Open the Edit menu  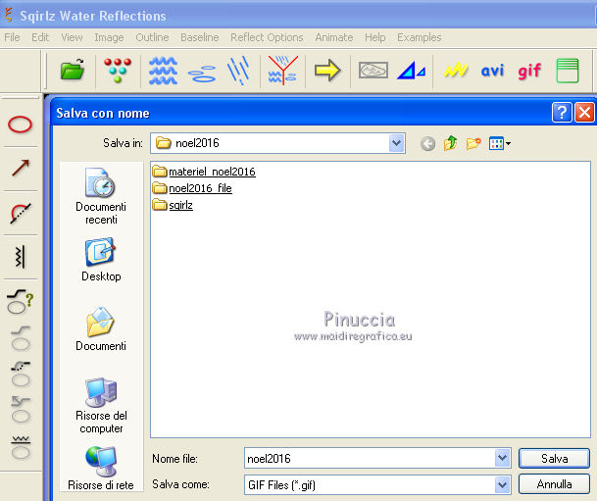40,37
